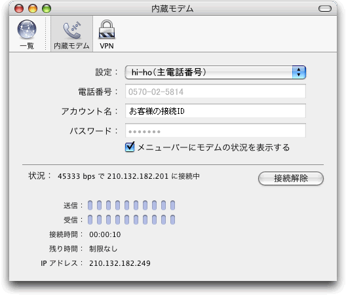This screenshot has height=296, width=346.
Task: Select the 内蔵モデム phone icon
Action: pos(72,30)
